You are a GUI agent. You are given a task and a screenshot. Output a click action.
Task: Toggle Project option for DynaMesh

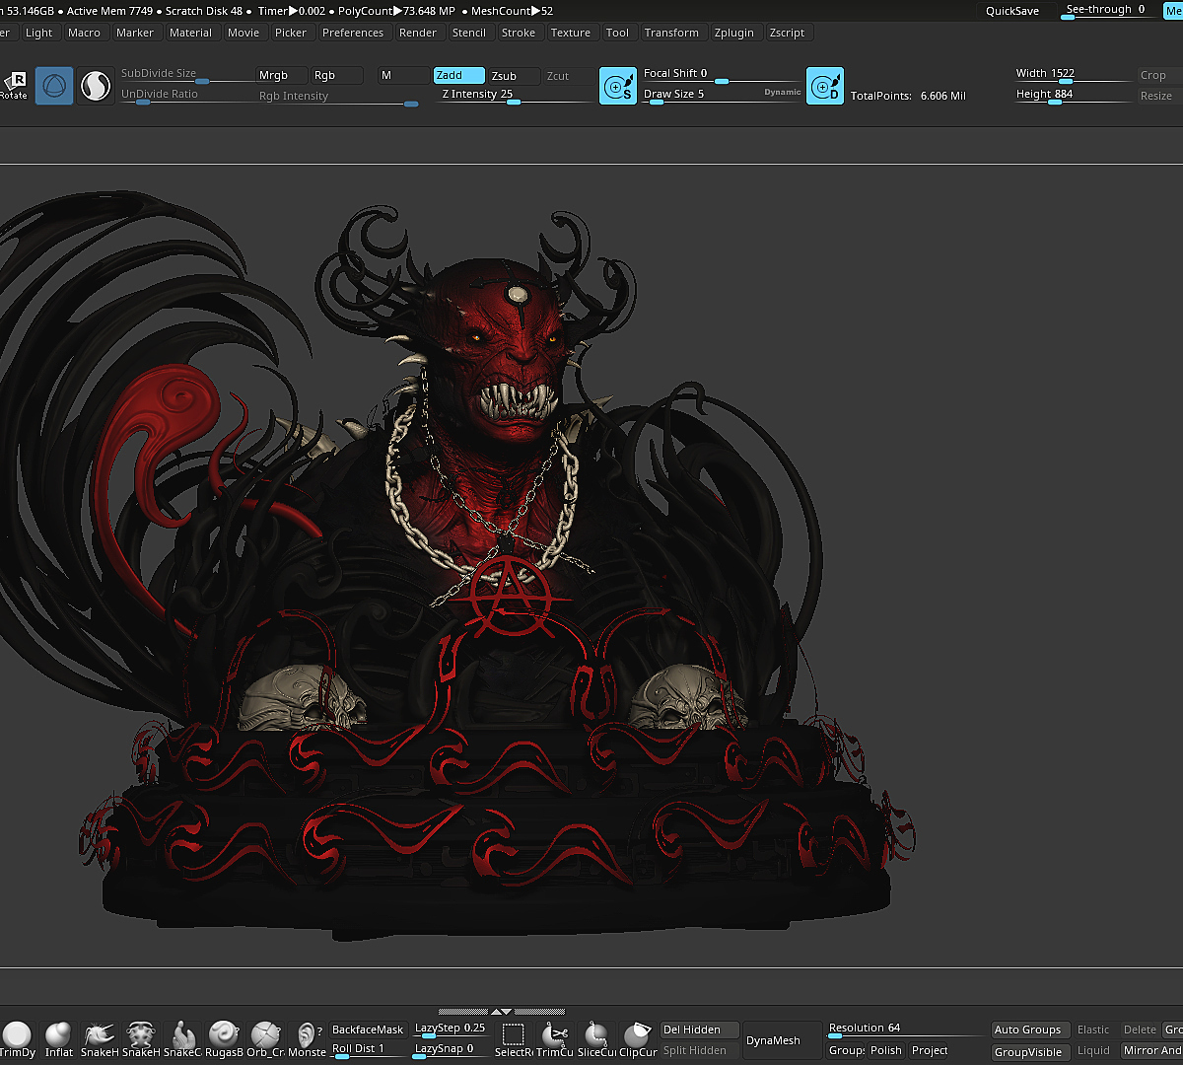930,1050
